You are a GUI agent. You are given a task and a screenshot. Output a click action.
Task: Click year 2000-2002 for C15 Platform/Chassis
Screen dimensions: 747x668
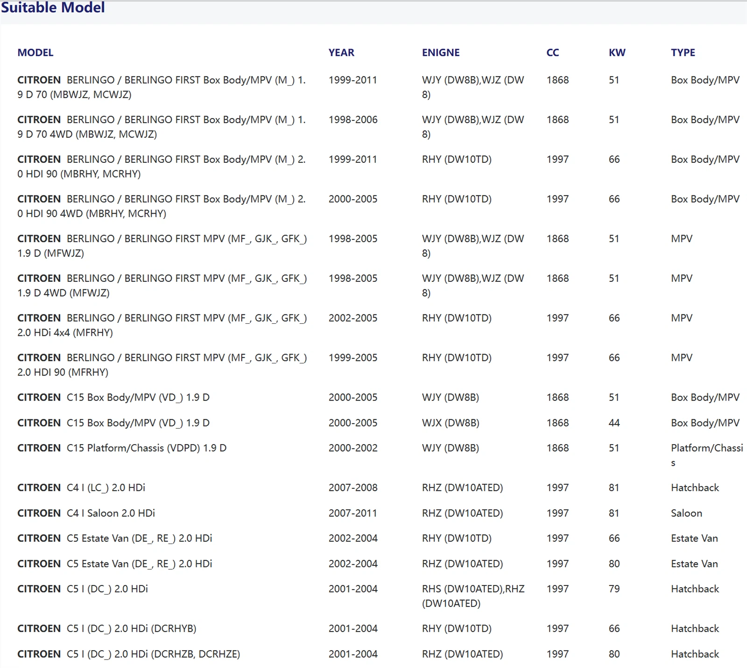tap(353, 448)
